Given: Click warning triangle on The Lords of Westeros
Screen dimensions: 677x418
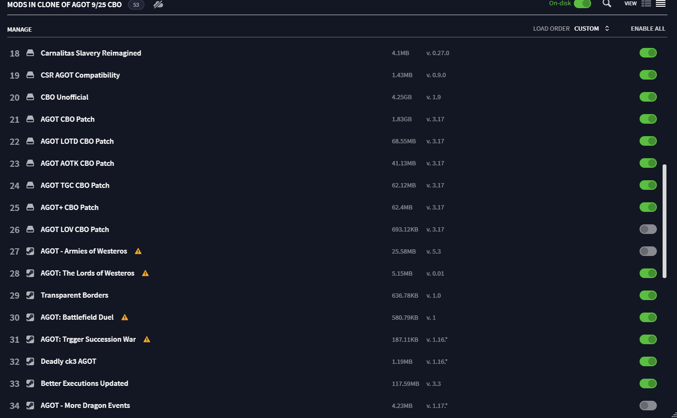Looking at the screenshot, I should pos(145,273).
